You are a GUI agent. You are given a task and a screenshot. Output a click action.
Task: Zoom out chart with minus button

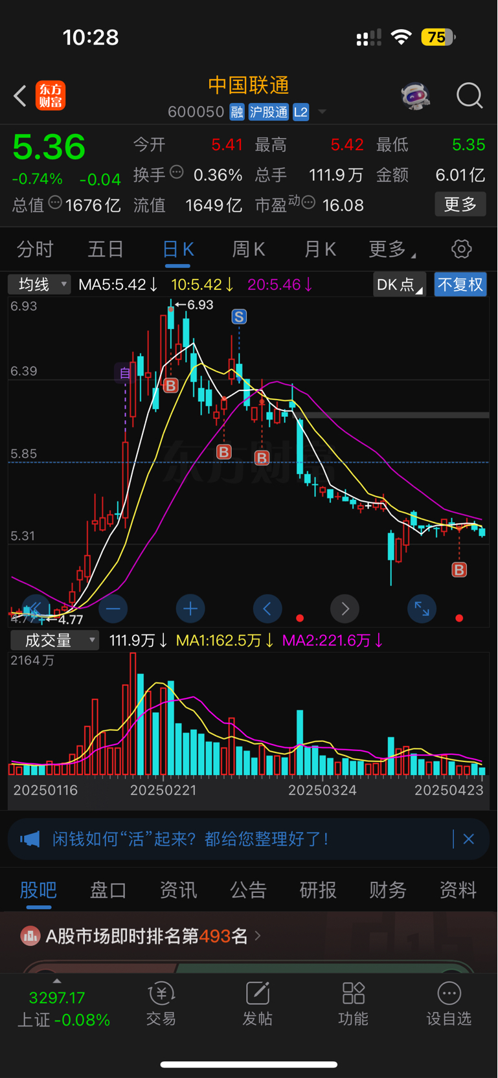click(x=113, y=609)
